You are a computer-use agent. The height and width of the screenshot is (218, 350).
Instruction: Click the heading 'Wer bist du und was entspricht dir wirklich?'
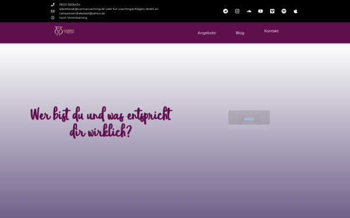click(101, 122)
